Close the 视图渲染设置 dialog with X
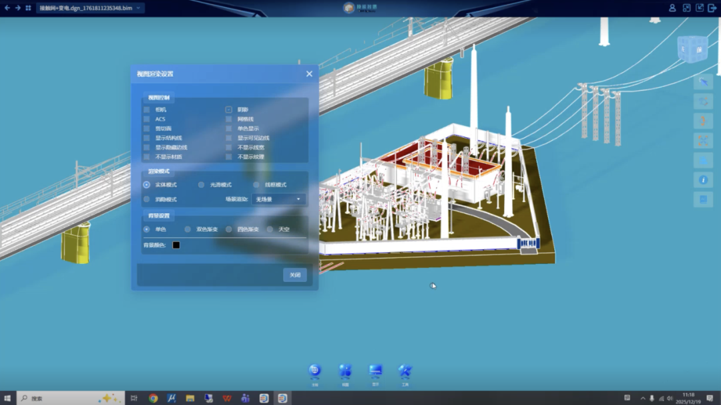Screen dimensions: 721x405 point(309,74)
